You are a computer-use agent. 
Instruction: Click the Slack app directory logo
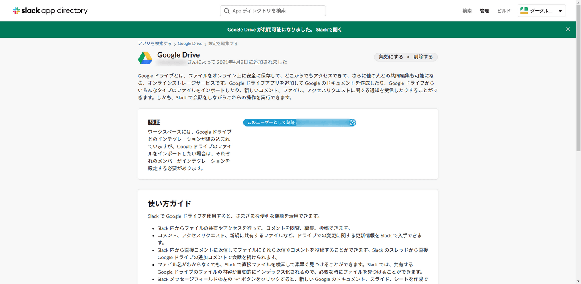[49, 10]
